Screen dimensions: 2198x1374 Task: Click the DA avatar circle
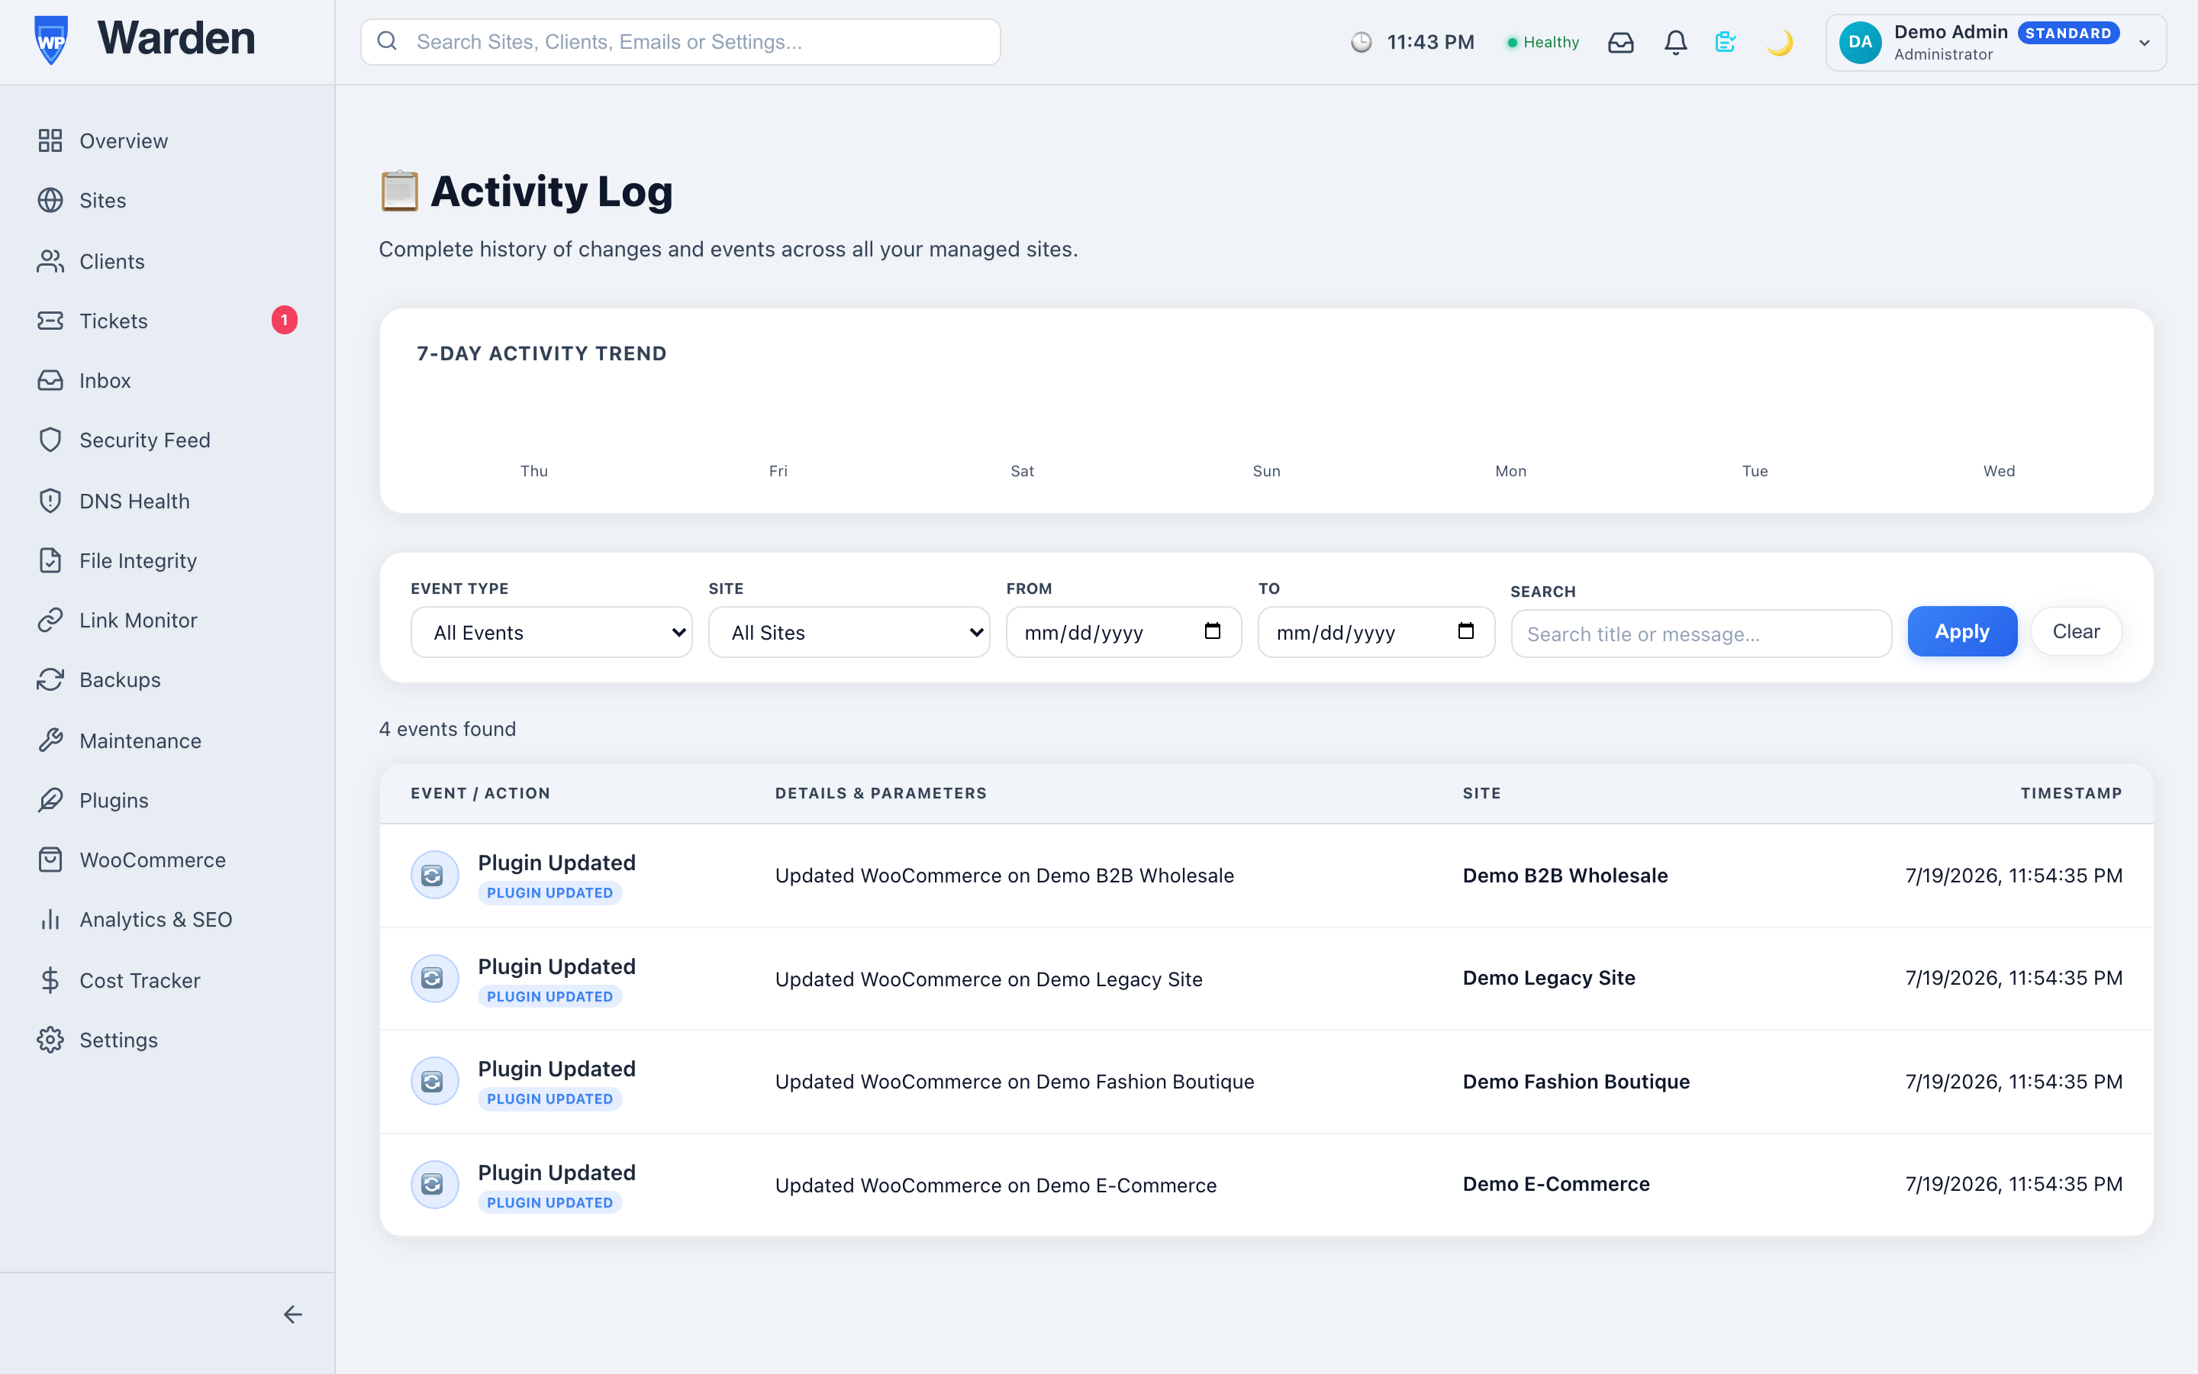pos(1860,43)
